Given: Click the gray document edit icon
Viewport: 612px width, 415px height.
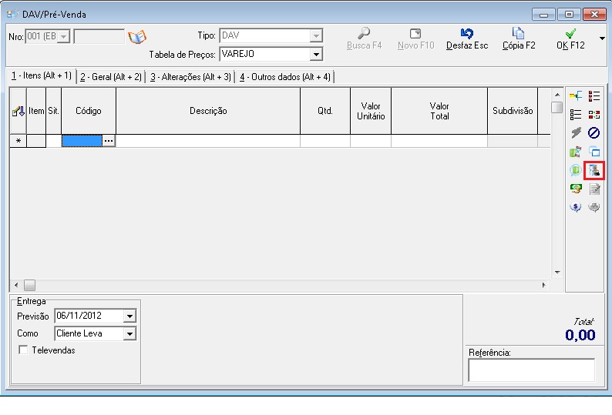Looking at the screenshot, I should 594,189.
